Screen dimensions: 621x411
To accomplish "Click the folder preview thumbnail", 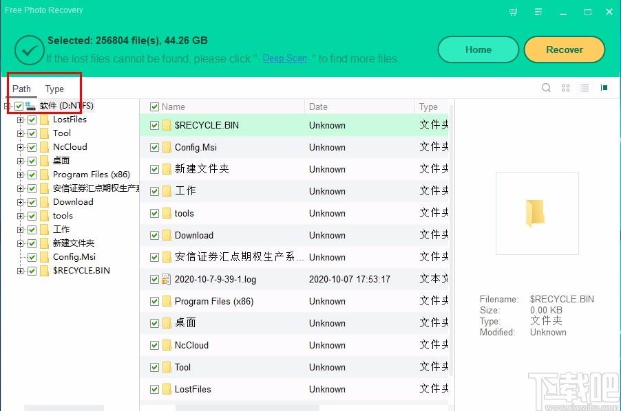I will tap(537, 213).
